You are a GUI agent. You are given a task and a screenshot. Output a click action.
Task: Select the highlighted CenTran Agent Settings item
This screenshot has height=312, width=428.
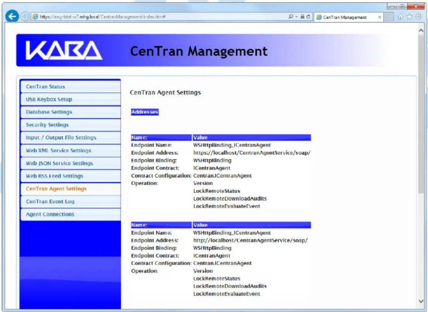70,189
